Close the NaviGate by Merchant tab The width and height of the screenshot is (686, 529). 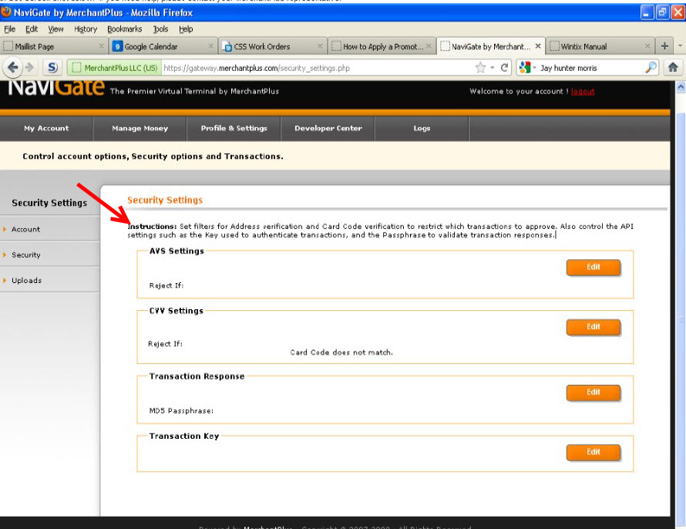(x=538, y=46)
